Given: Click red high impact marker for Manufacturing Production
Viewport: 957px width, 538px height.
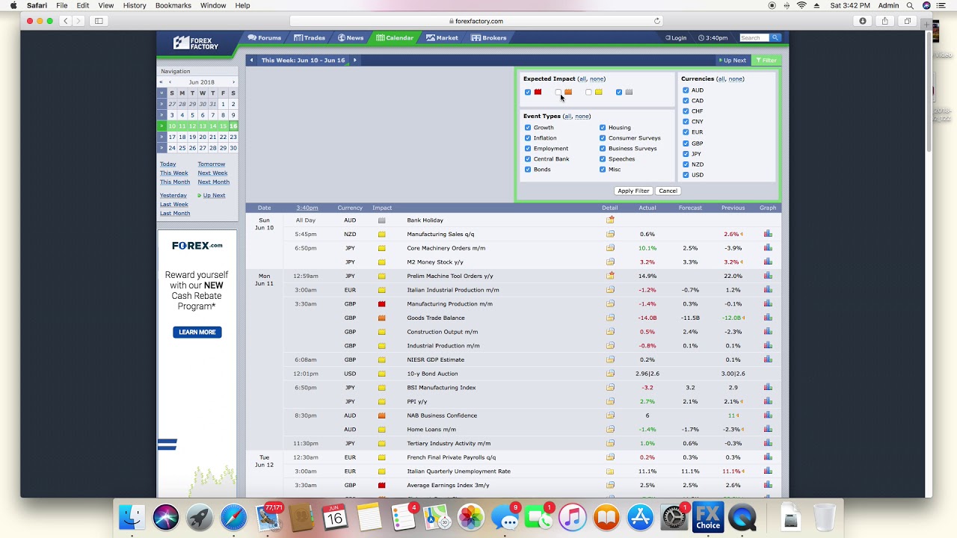Looking at the screenshot, I should coord(381,304).
